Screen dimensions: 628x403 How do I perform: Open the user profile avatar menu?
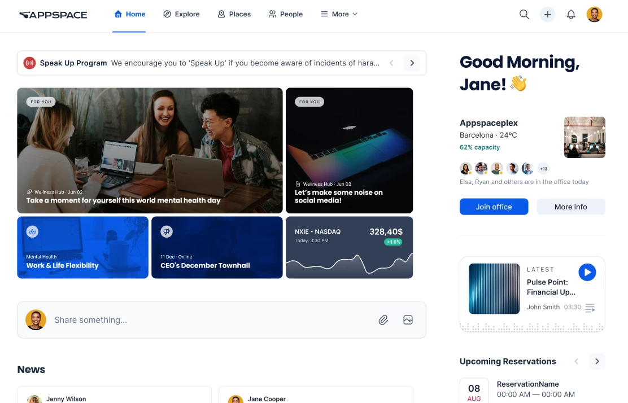(x=594, y=15)
